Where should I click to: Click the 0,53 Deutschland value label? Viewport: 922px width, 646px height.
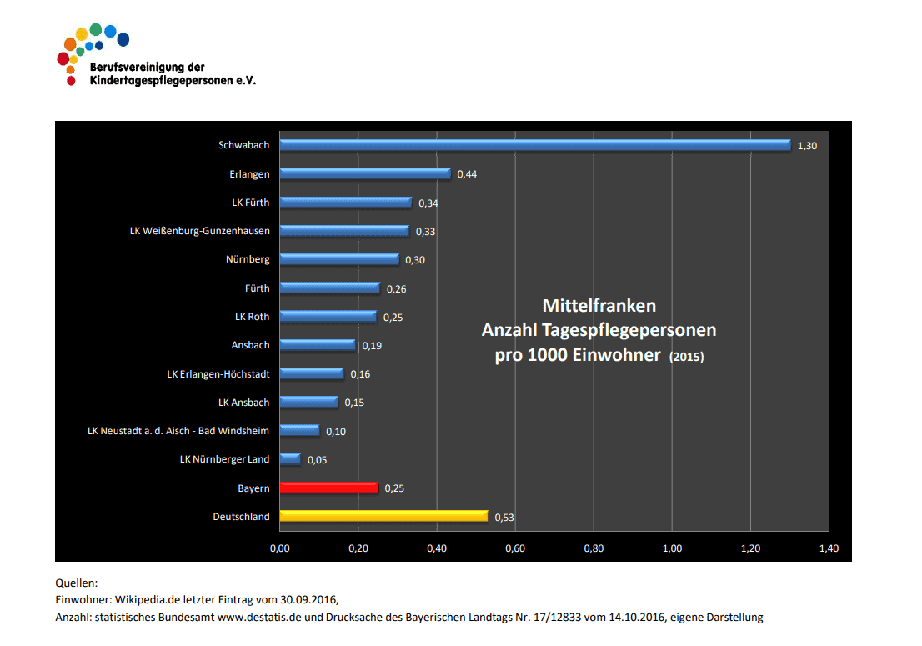(504, 518)
